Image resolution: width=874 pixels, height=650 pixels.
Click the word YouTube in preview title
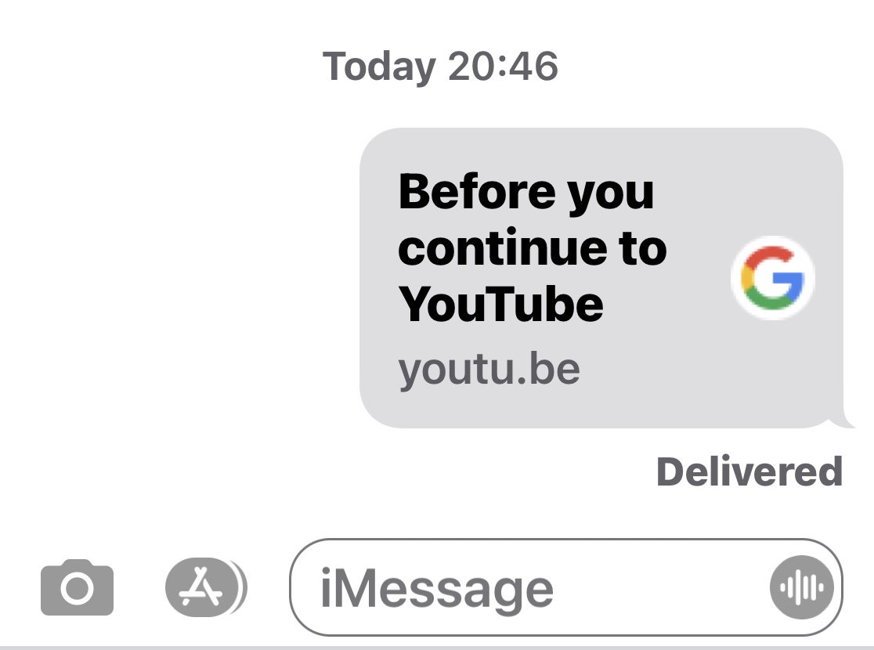500,304
